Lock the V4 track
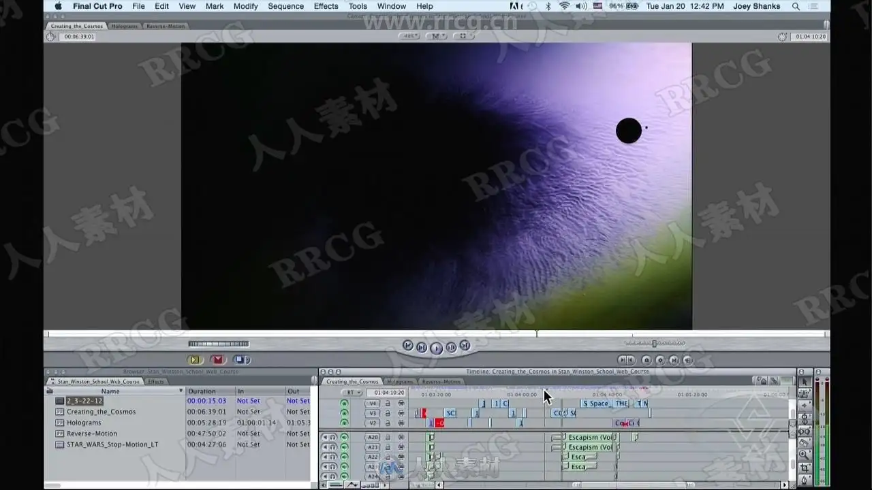 388,404
